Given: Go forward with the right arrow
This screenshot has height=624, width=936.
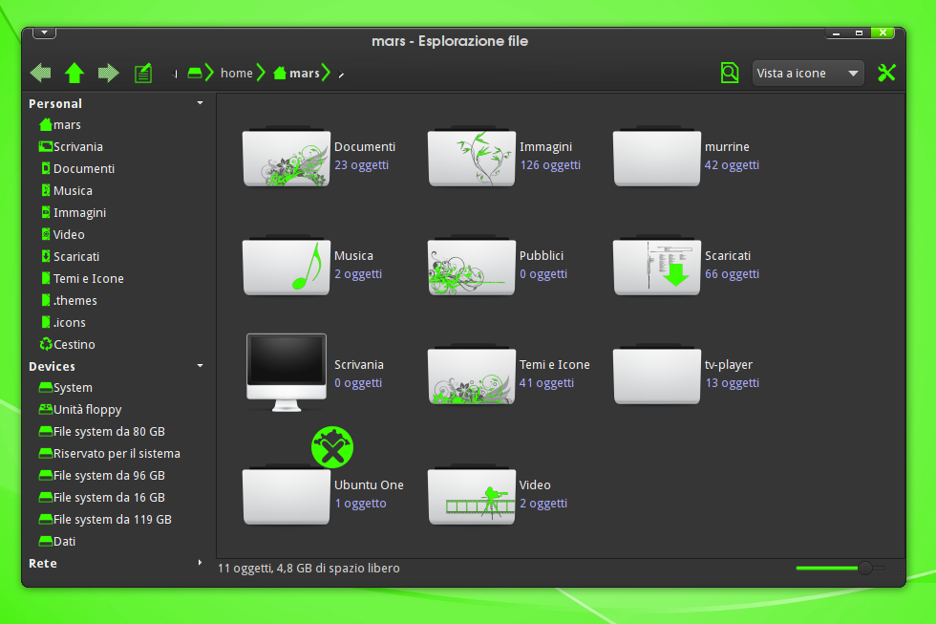Looking at the screenshot, I should coord(108,73).
